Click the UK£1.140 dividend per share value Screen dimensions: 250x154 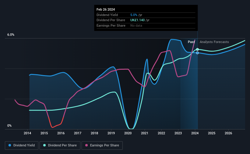[137, 20]
